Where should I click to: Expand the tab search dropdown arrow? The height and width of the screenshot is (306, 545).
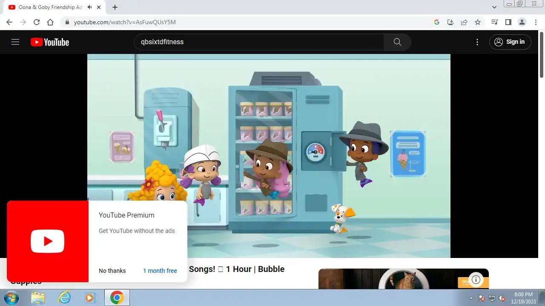coord(494,7)
